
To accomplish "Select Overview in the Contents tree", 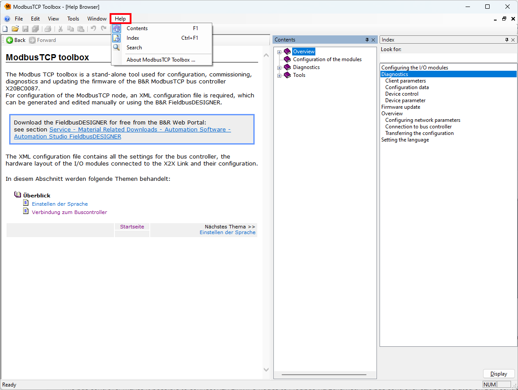I will tap(304, 52).
